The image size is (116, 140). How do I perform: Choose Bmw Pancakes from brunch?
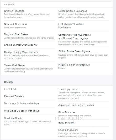point(67,112)
